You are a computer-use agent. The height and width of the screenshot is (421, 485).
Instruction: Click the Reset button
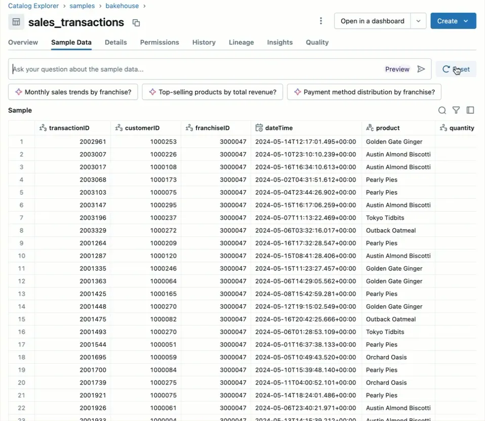pyautogui.click(x=456, y=69)
